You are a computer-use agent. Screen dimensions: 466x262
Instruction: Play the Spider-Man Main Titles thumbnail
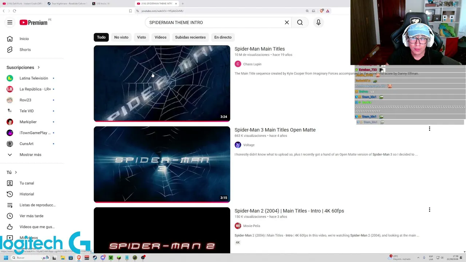click(x=162, y=83)
